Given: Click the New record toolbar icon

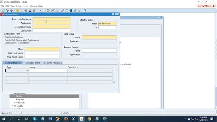Looking at the screenshot, I should click(3, 11).
